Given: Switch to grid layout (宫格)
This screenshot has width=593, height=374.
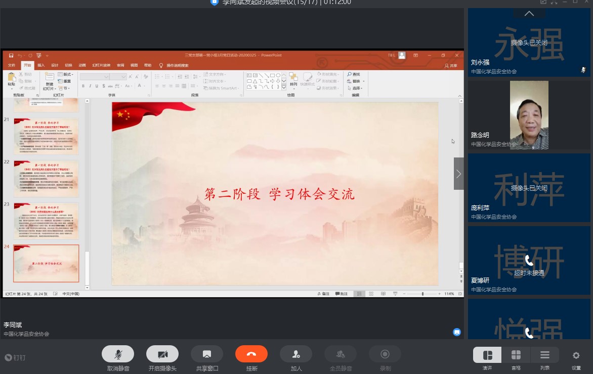Looking at the screenshot, I should pyautogui.click(x=516, y=355).
